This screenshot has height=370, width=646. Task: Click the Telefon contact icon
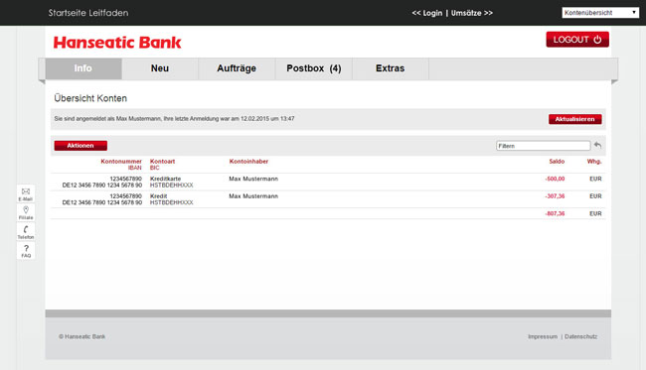click(x=26, y=232)
